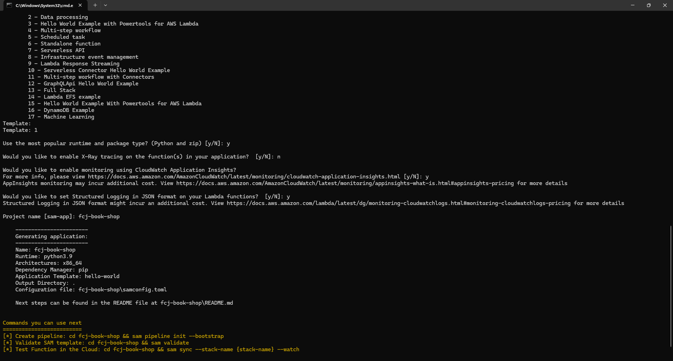The width and height of the screenshot is (673, 361).
Task: Open a new terminal tab
Action: pyautogui.click(x=95, y=5)
